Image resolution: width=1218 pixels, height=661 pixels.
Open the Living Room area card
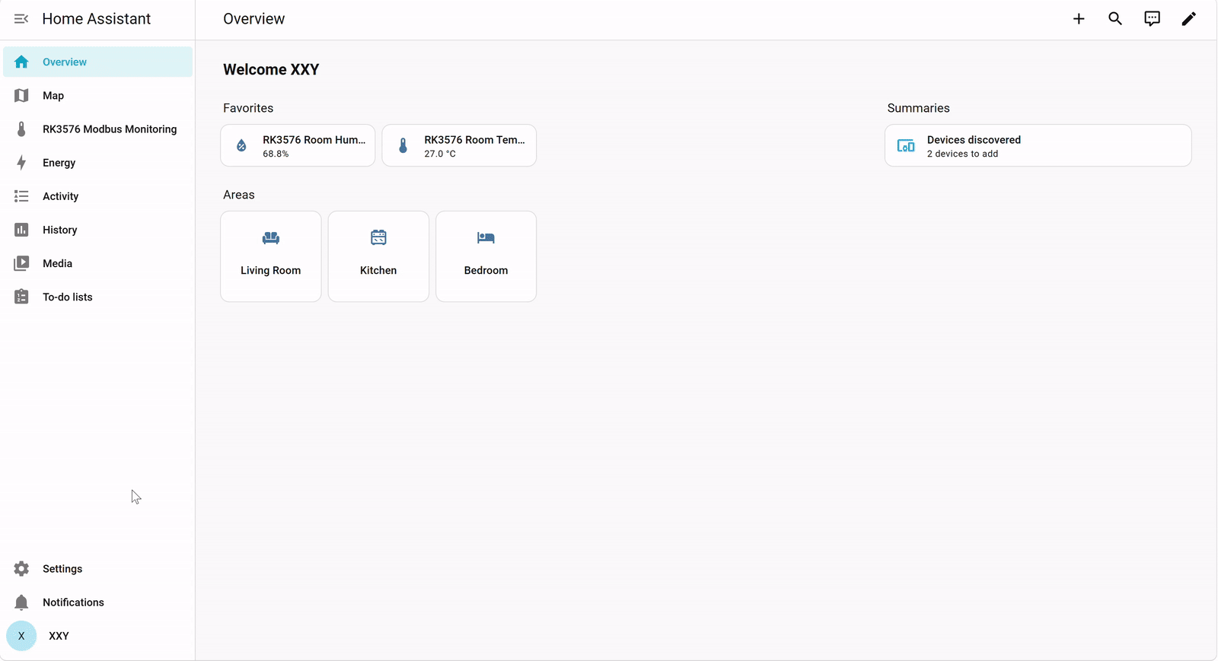(x=271, y=256)
